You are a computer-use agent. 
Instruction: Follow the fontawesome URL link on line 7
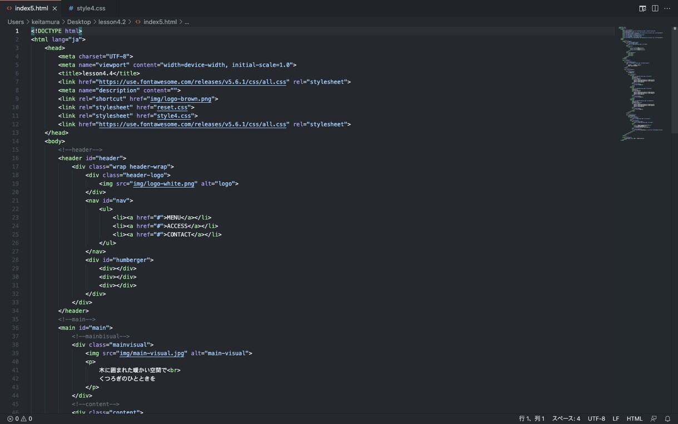(192, 82)
